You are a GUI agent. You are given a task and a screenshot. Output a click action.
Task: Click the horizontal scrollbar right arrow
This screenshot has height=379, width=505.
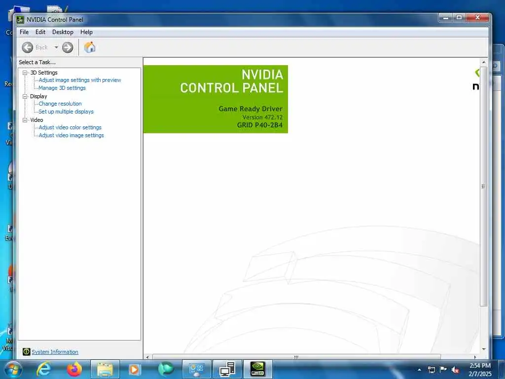(x=475, y=357)
